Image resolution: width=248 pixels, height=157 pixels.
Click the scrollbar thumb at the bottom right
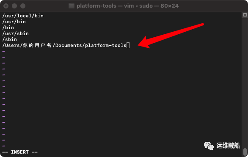245,152
